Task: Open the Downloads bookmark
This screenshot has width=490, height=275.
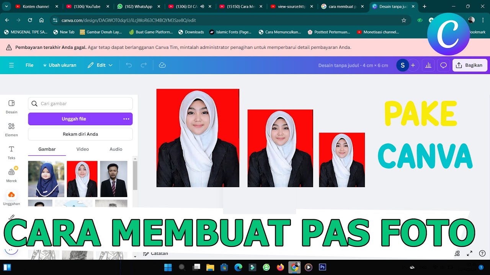Action: pyautogui.click(x=191, y=32)
